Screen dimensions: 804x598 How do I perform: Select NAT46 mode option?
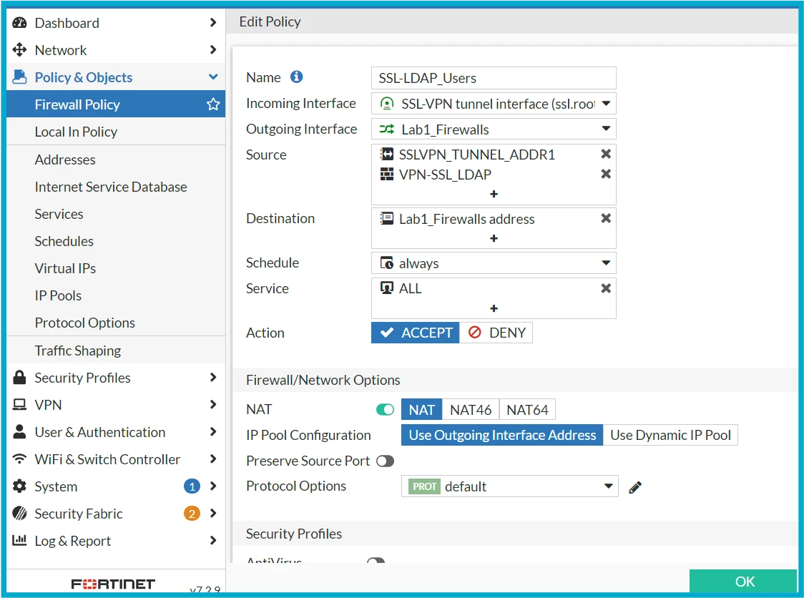(x=471, y=410)
